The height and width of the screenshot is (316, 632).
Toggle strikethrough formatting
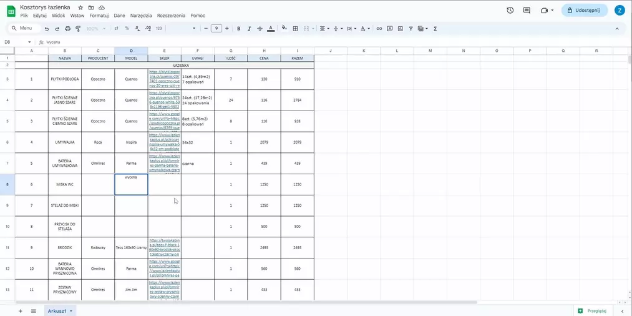260,29
